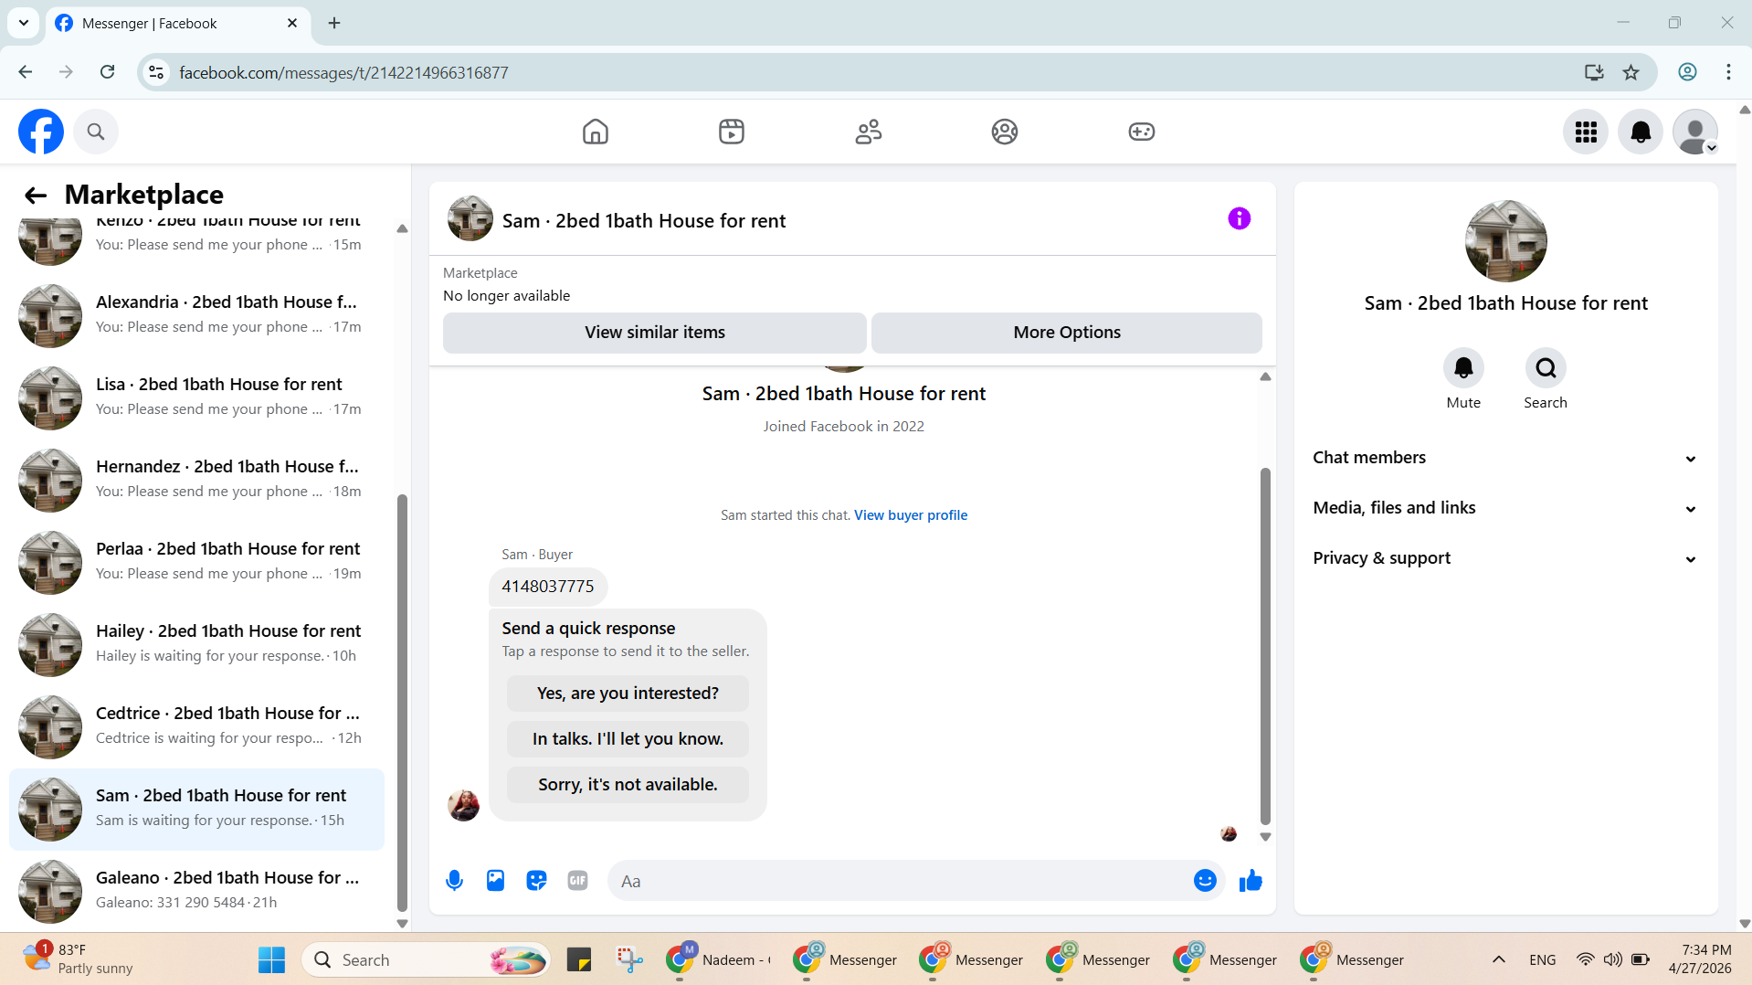Image resolution: width=1752 pixels, height=985 pixels.
Task: Expand the Media, files and links section
Action: tap(1505, 508)
